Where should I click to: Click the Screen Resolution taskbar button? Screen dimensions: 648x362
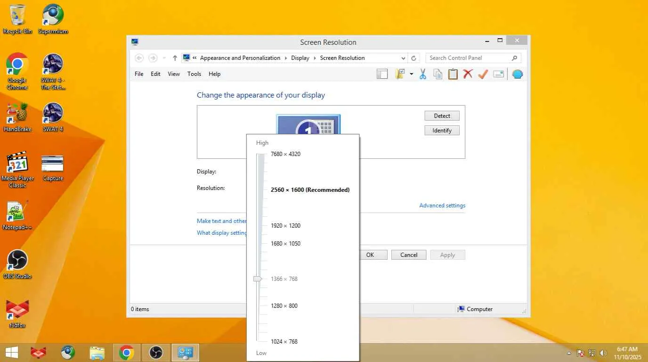click(x=186, y=353)
